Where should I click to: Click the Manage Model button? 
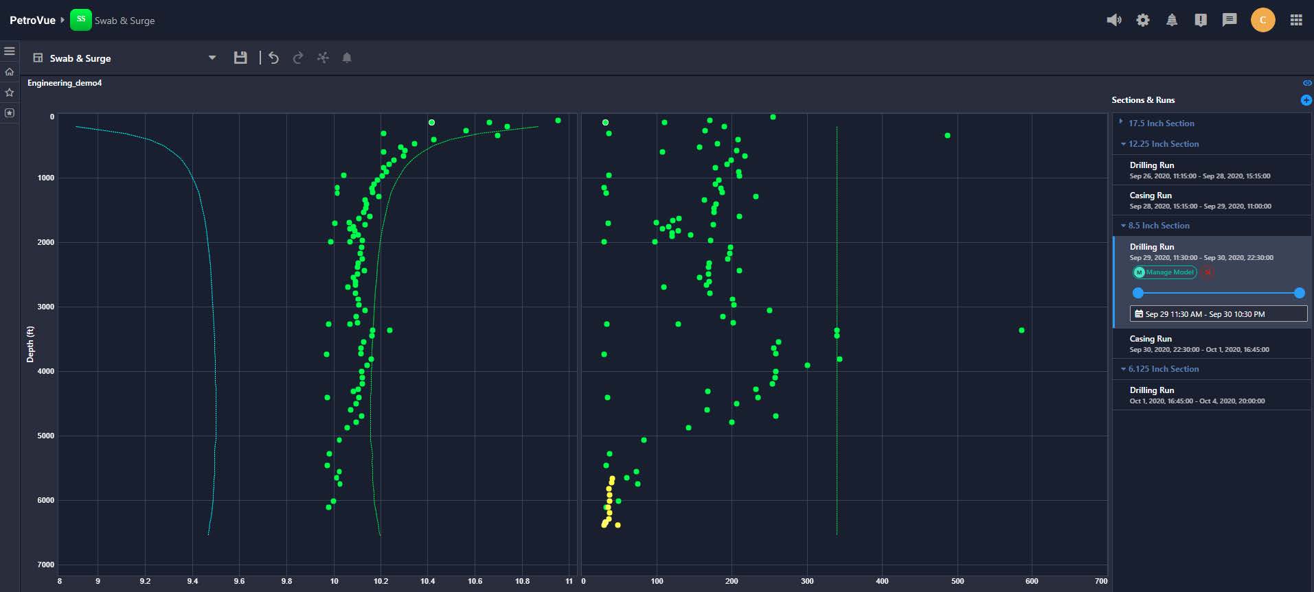click(1165, 272)
